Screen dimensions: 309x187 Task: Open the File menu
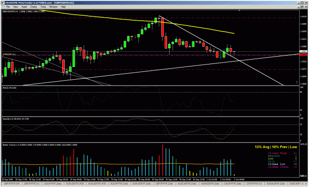8,7
